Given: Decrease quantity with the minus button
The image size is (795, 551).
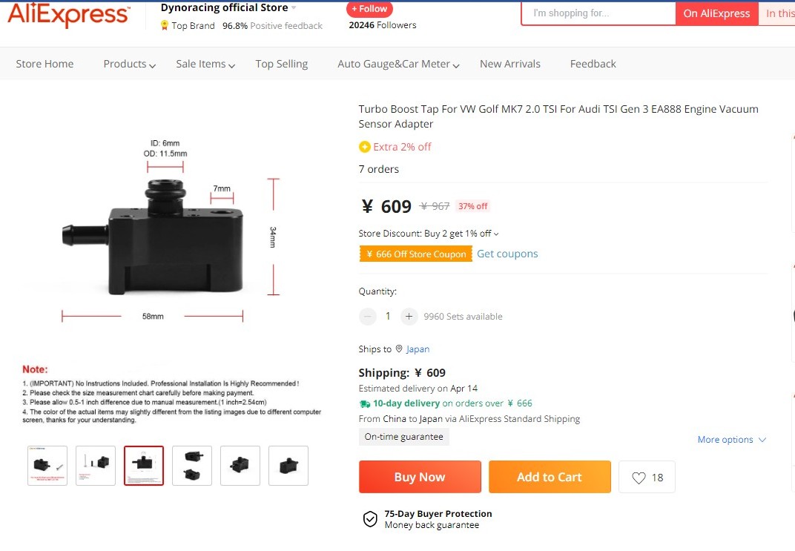Looking at the screenshot, I should point(368,317).
